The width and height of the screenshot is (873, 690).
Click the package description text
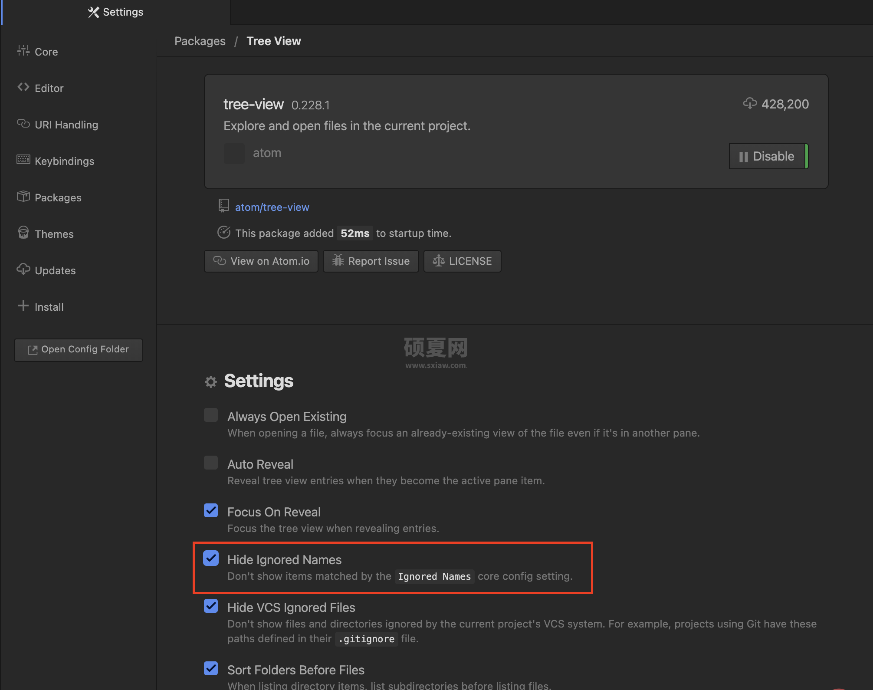click(x=347, y=126)
